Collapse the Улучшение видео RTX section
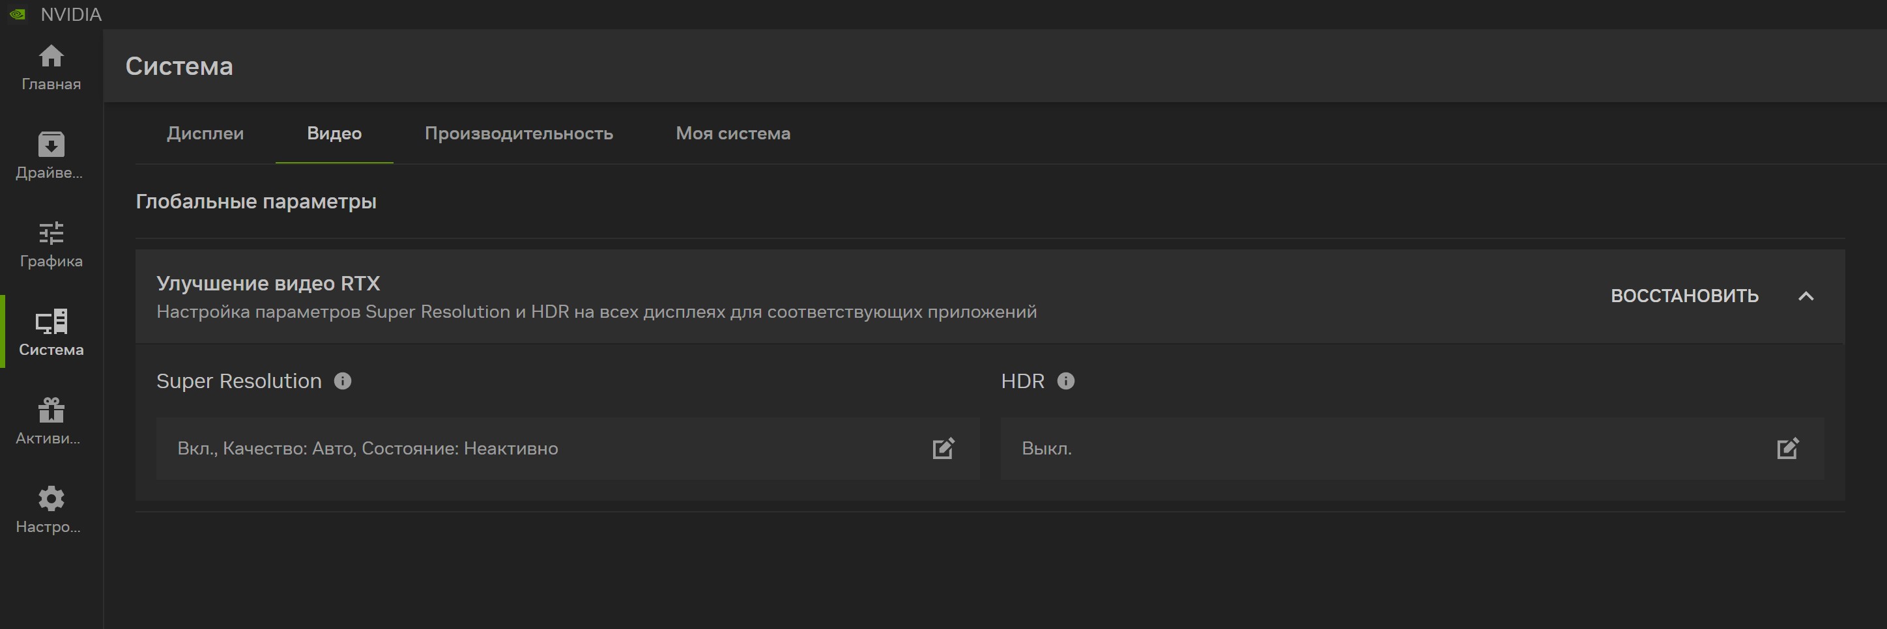 1806,296
